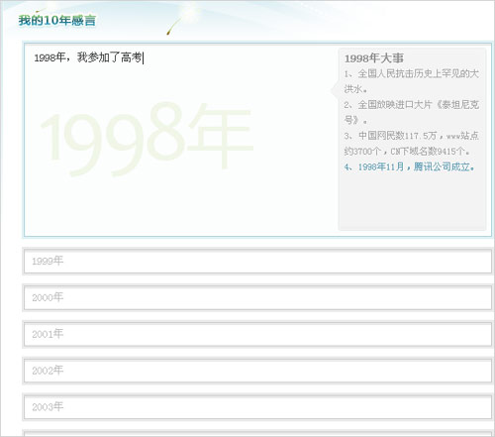Select the 2001年 text box
Screen dimensions: 495x437
[257, 334]
